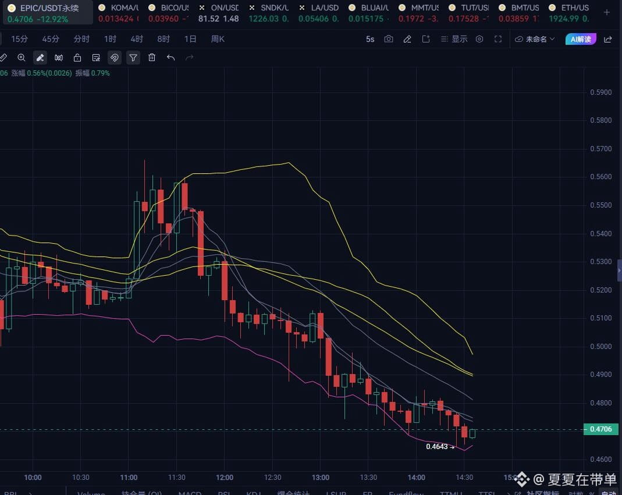Image resolution: width=622 pixels, height=495 pixels.
Task: Open the LA/USD symbol tab
Action: (x=318, y=13)
